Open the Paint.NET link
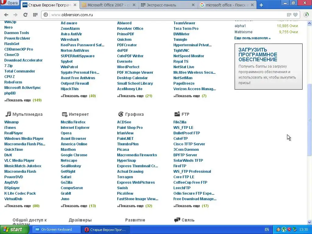 point(125,139)
